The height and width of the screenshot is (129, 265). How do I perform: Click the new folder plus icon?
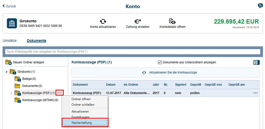pyautogui.click(x=9, y=62)
